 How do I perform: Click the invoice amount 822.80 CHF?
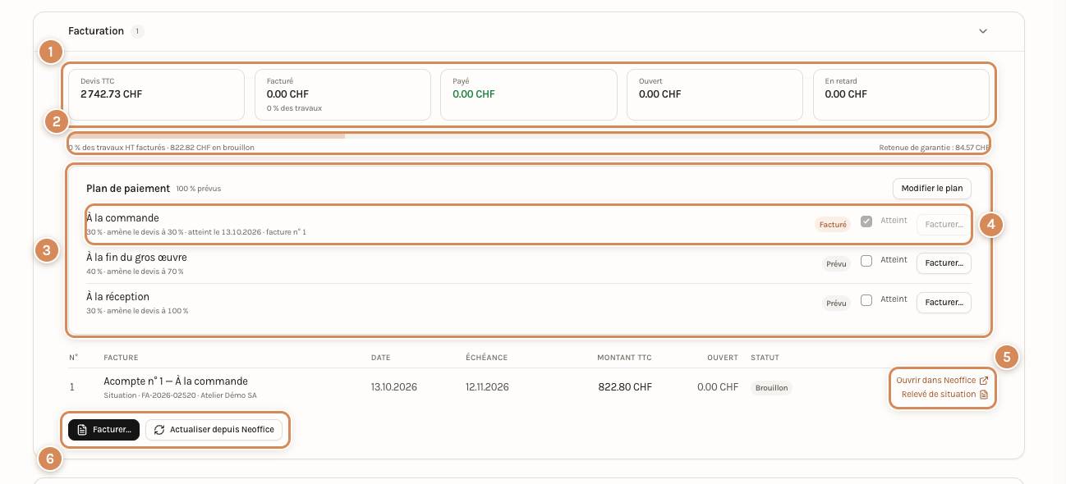[625, 387]
